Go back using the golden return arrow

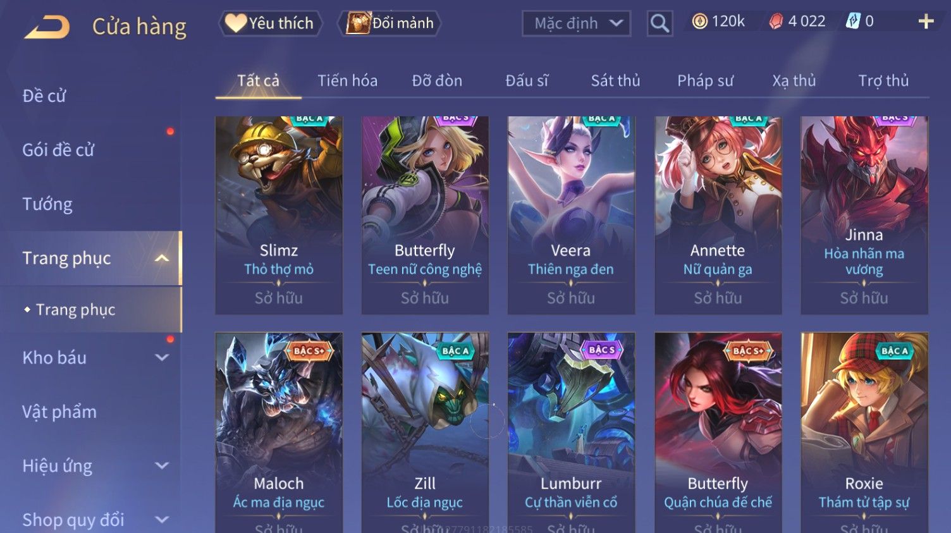(47, 27)
